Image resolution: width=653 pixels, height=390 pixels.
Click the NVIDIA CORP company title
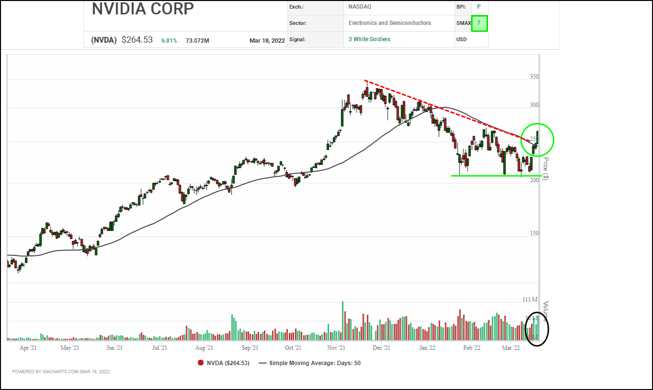(x=143, y=9)
